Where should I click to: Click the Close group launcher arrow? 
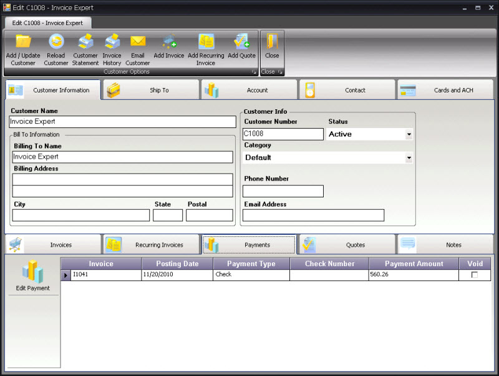[x=279, y=72]
